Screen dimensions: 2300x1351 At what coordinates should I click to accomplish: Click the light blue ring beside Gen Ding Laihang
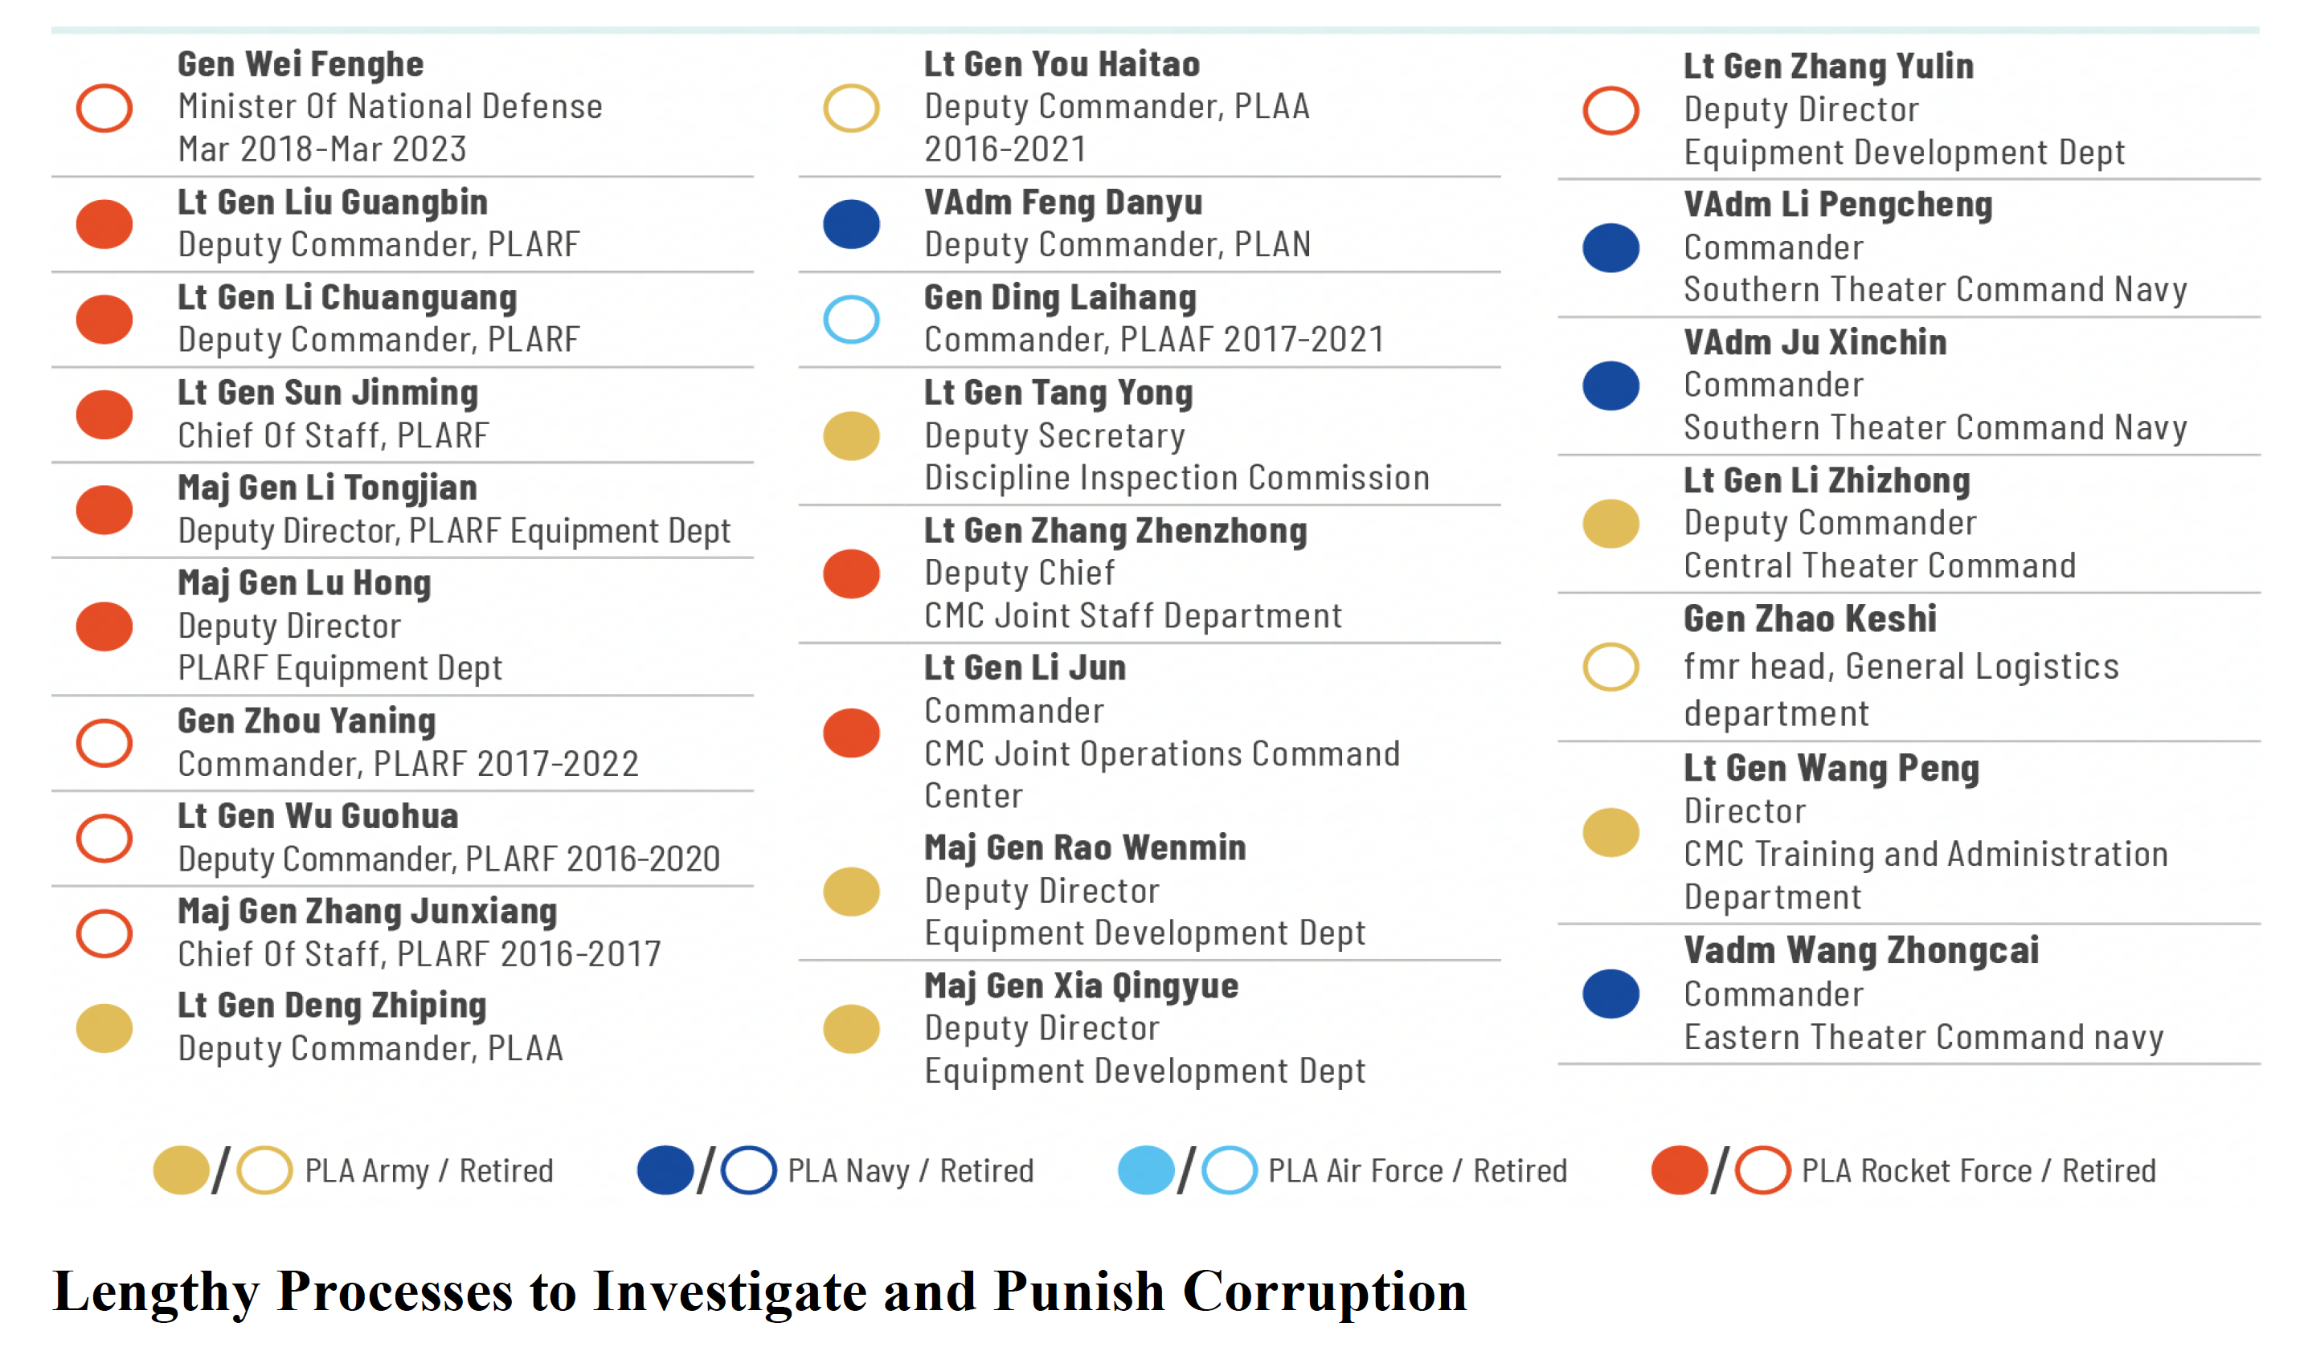[x=850, y=318]
